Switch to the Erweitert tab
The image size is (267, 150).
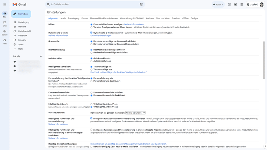(176, 19)
